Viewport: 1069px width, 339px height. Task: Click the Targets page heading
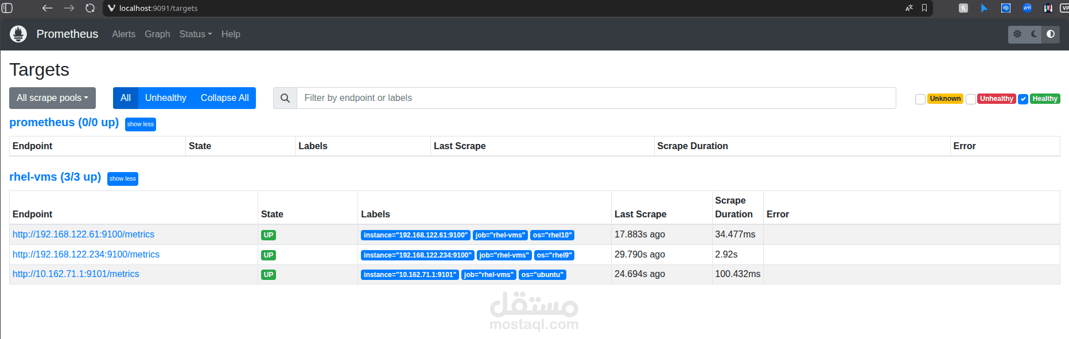tap(39, 69)
